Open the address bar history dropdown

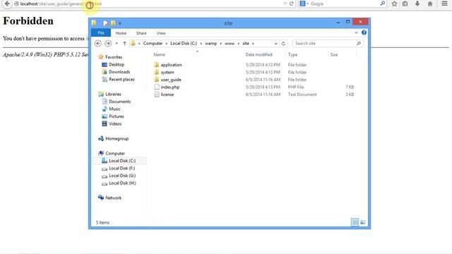coord(275,44)
